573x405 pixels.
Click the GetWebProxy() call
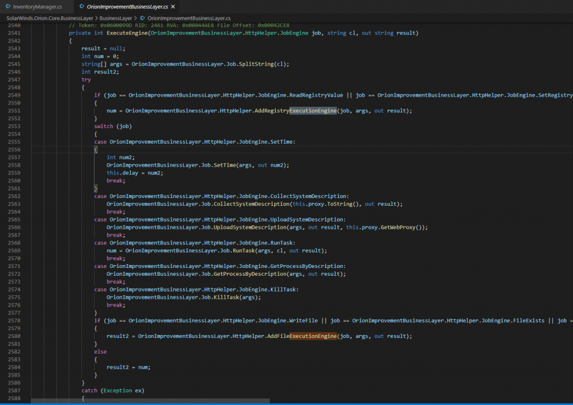pyautogui.click(x=402, y=228)
